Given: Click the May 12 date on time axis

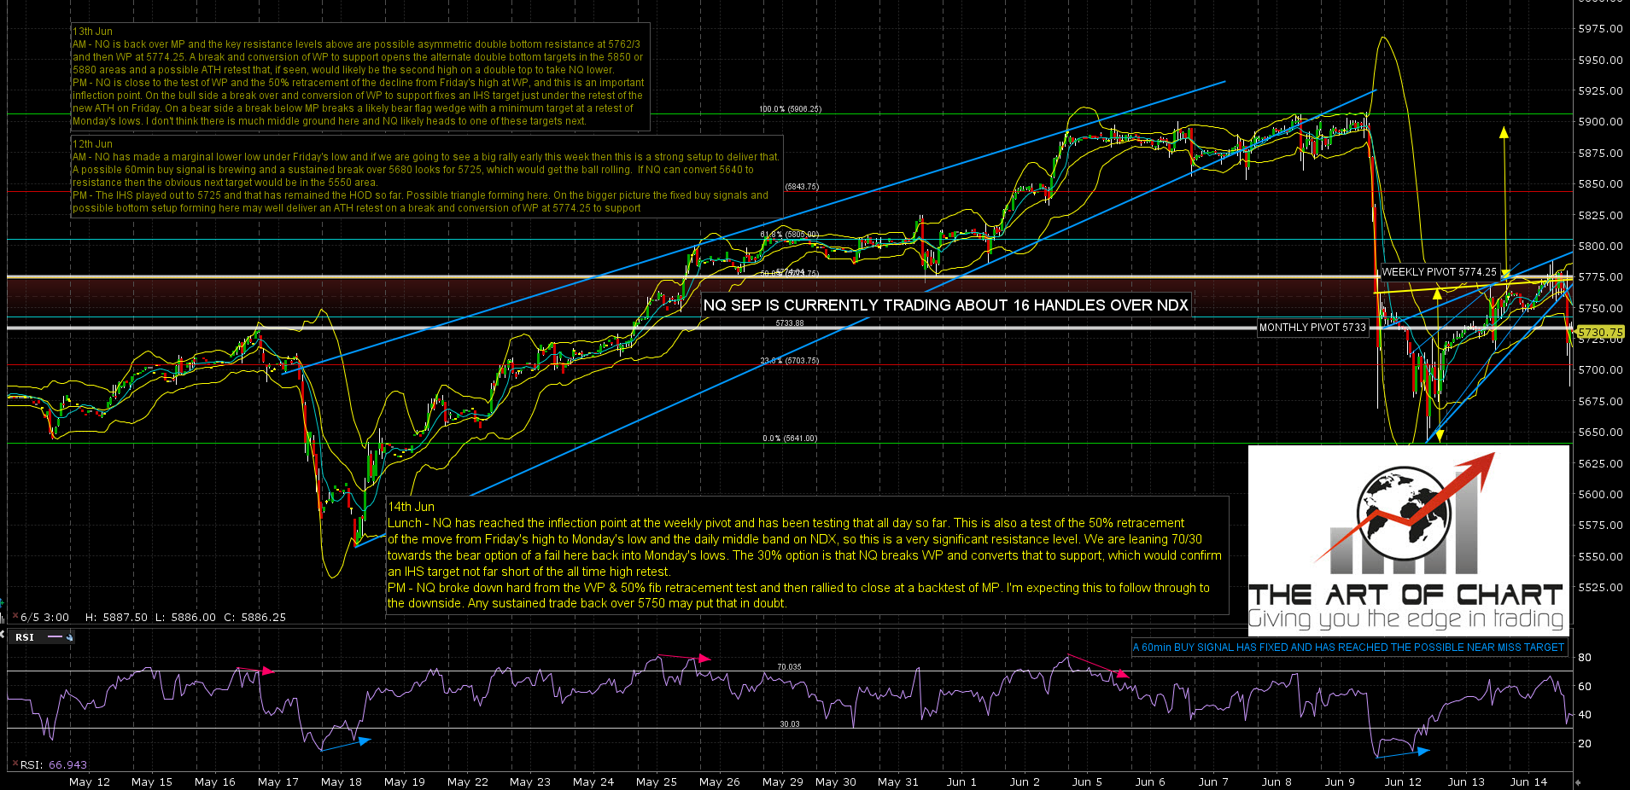Looking at the screenshot, I should click(90, 781).
